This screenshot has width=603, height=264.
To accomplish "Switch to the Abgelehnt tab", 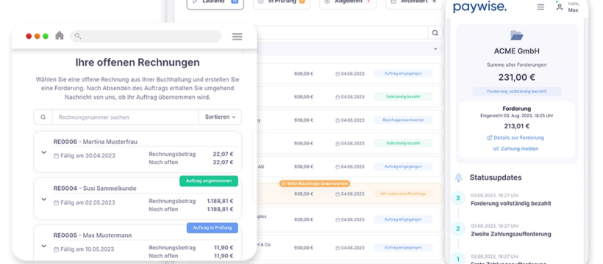I will 348,2.
